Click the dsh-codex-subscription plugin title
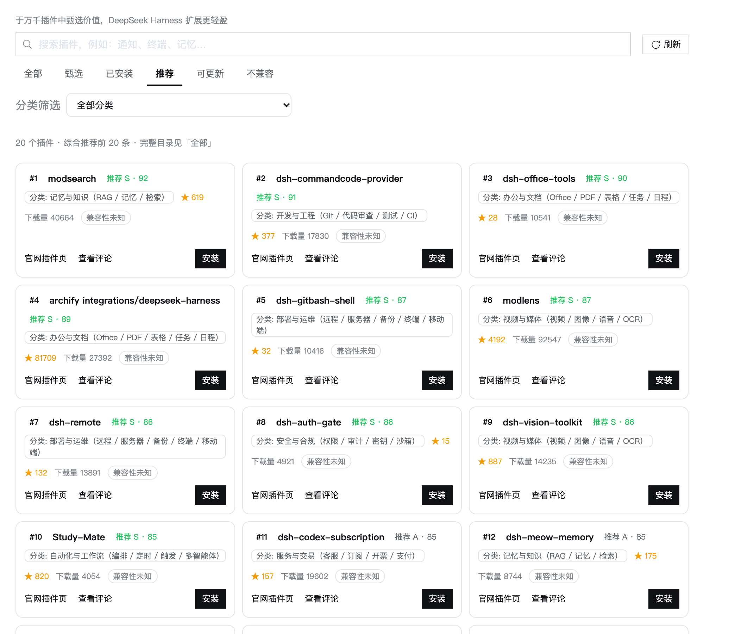 tap(331, 537)
